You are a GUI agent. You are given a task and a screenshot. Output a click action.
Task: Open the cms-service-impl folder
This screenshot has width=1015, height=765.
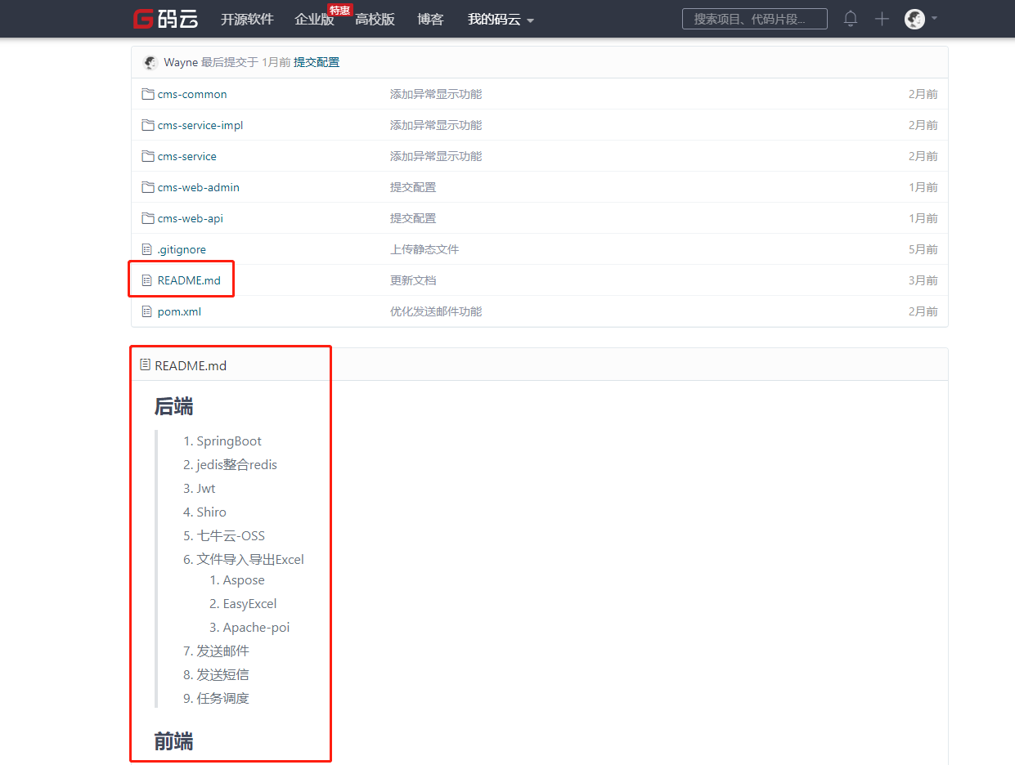[200, 125]
